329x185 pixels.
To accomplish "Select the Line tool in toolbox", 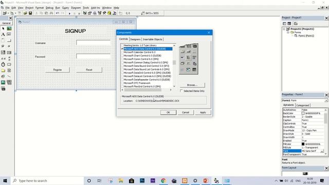I will point(9,77).
